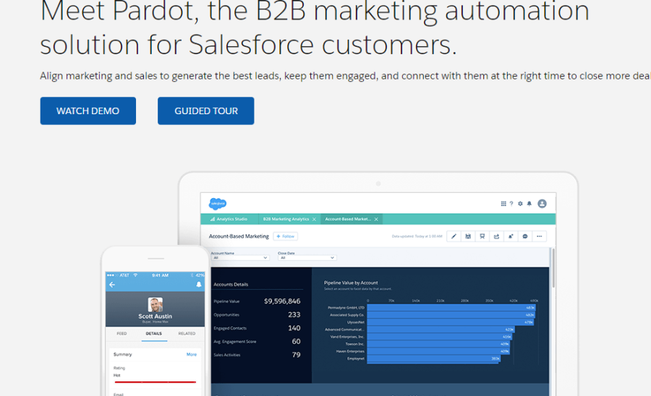Click the Sales Activities value 79

point(296,355)
